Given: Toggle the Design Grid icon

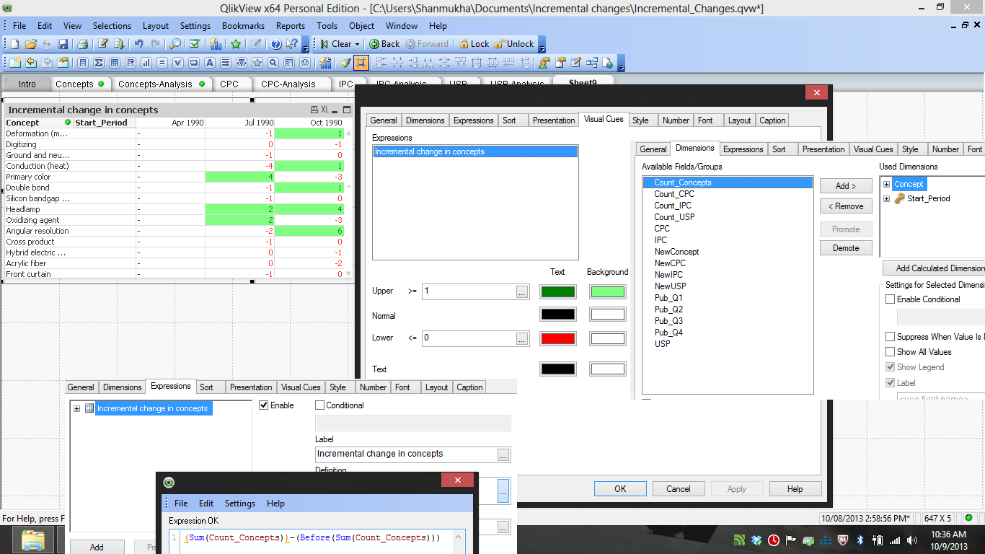Looking at the screenshot, I should (x=361, y=63).
